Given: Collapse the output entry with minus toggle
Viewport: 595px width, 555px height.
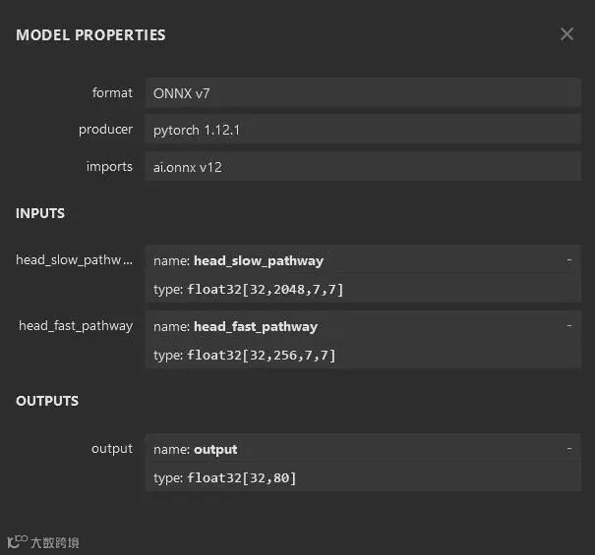Looking at the screenshot, I should coord(569,448).
